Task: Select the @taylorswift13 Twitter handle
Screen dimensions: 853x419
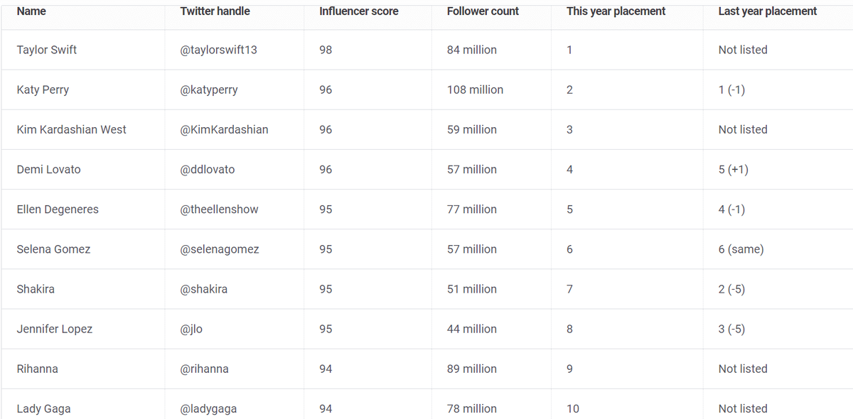Action: [x=218, y=50]
